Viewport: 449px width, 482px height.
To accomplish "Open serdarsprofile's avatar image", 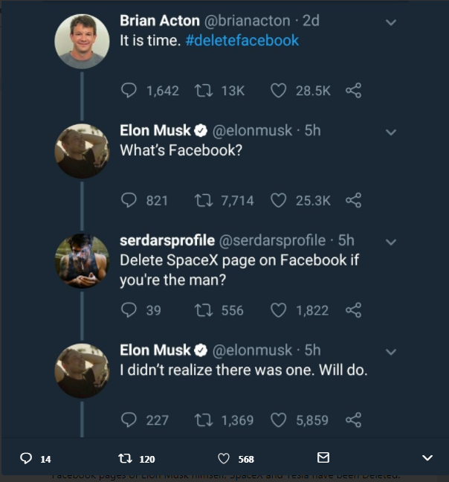I will (x=82, y=260).
